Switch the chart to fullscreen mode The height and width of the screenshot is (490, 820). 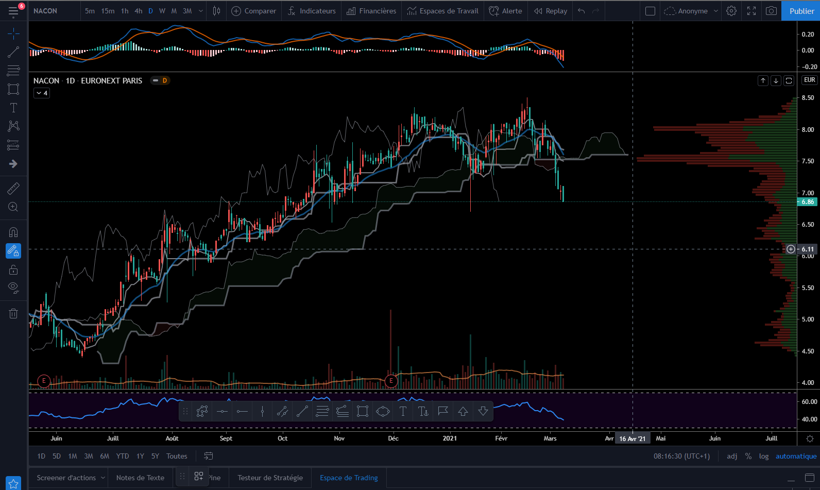tap(751, 11)
